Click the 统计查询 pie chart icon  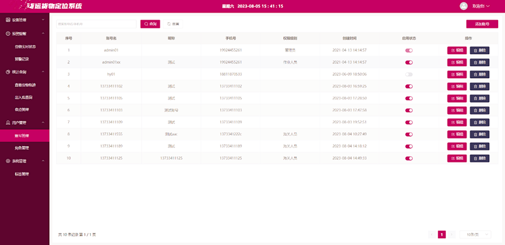[8, 72]
